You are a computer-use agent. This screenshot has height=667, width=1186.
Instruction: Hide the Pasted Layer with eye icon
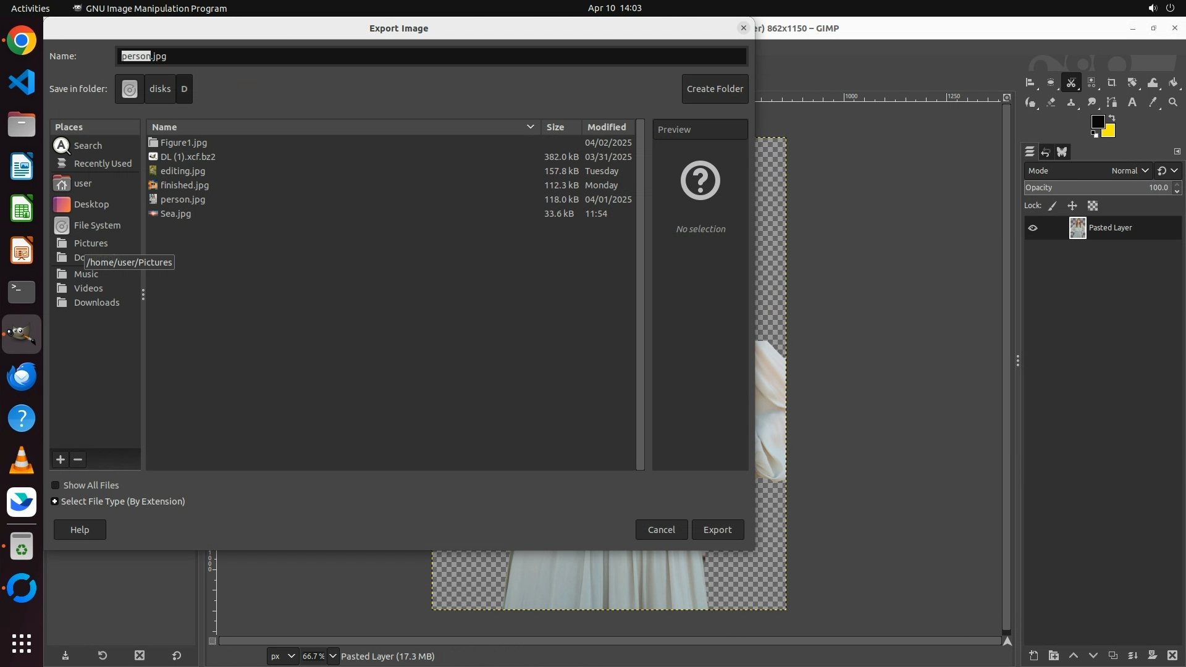1033,228
